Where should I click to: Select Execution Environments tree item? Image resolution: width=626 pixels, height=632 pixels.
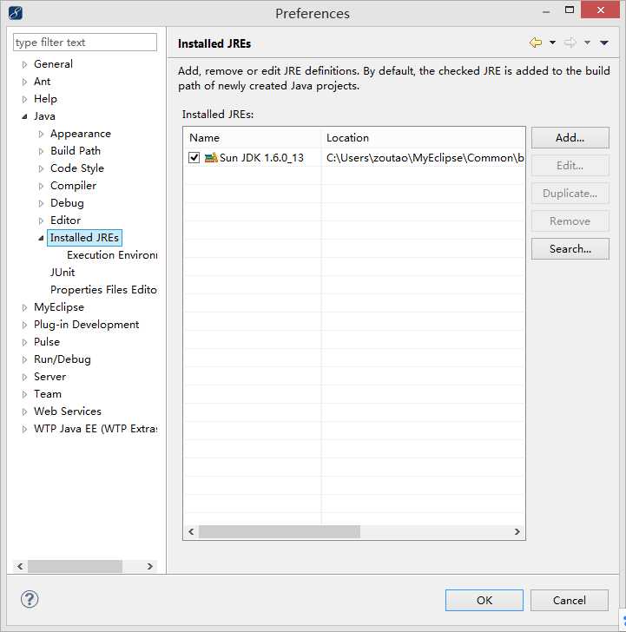coord(112,255)
